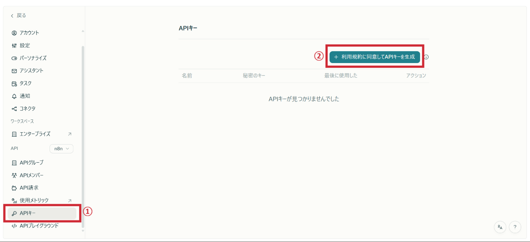The image size is (530, 242).
Task: Open the エンタープライズ external link arrow
Action: coord(69,134)
